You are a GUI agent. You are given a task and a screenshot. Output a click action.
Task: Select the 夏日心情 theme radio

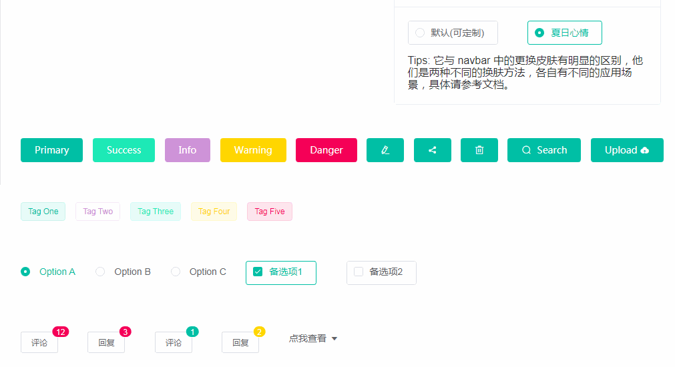565,33
